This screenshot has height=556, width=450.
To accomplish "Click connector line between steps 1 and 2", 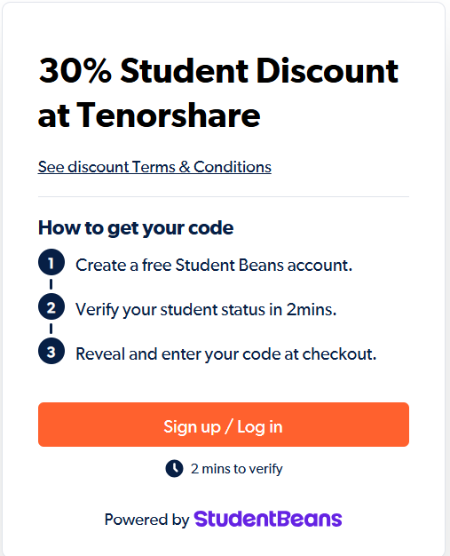I will point(51,284).
